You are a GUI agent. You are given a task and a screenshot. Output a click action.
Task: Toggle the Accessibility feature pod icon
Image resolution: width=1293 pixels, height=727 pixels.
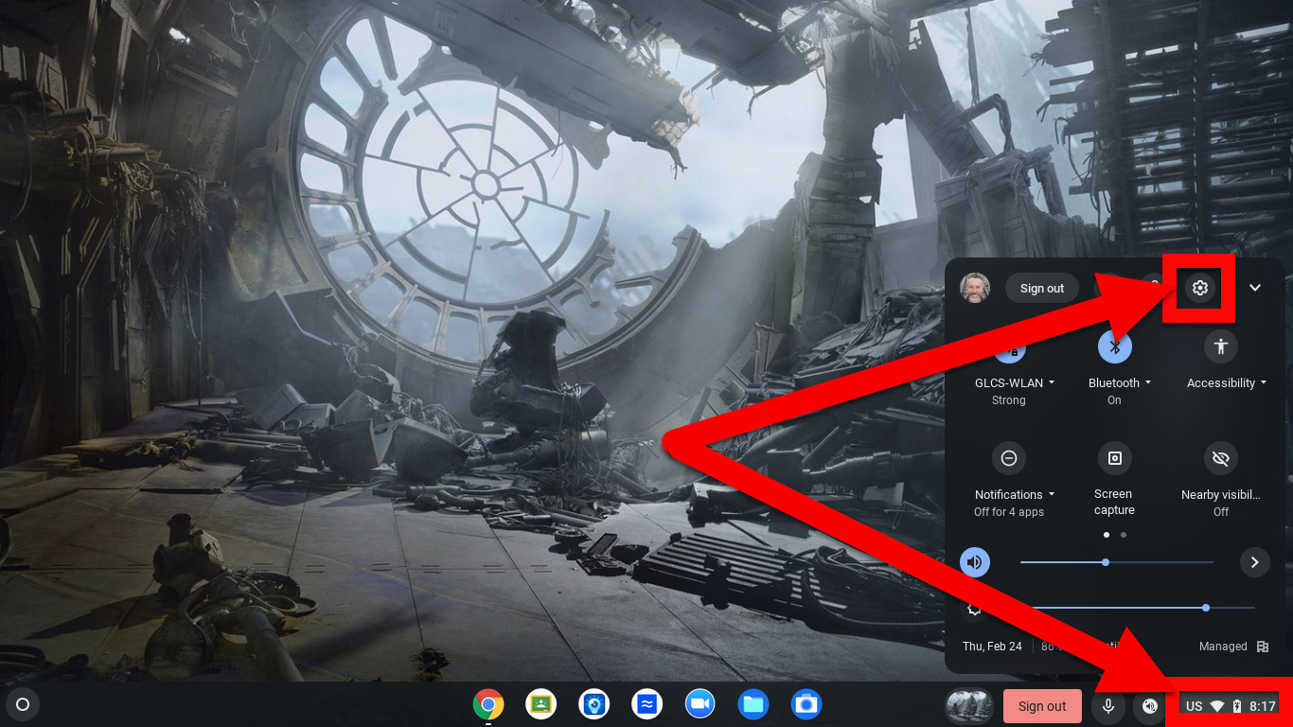[x=1221, y=346]
